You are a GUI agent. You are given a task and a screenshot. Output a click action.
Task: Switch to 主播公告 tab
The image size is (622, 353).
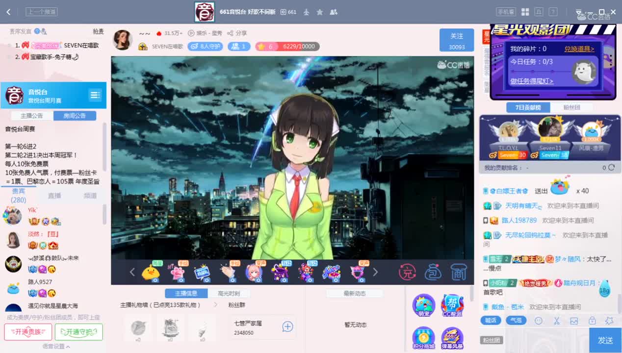point(32,116)
